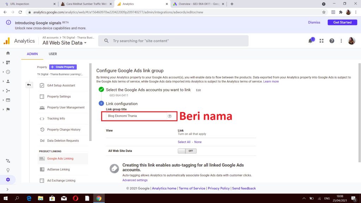Screen dimensions: 361x203
Task: Dismiss the Google signals banner
Action: tap(314, 22)
